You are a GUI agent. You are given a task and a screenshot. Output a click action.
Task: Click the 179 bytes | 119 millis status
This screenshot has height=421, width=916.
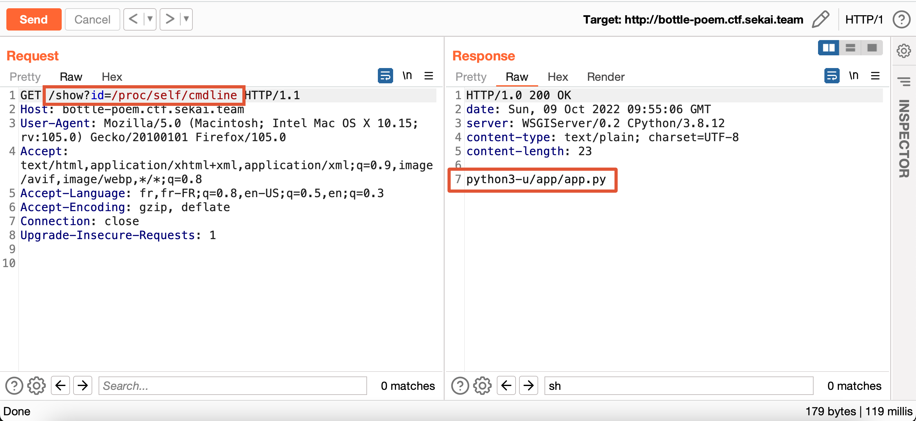point(858,411)
